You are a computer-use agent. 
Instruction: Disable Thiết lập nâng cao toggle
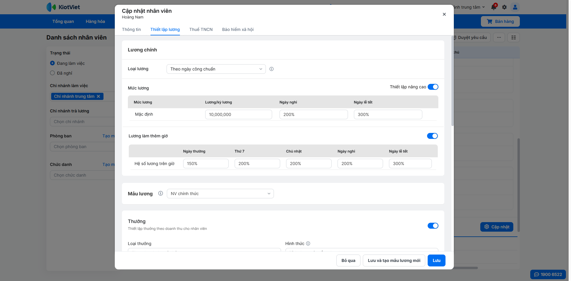point(433,87)
